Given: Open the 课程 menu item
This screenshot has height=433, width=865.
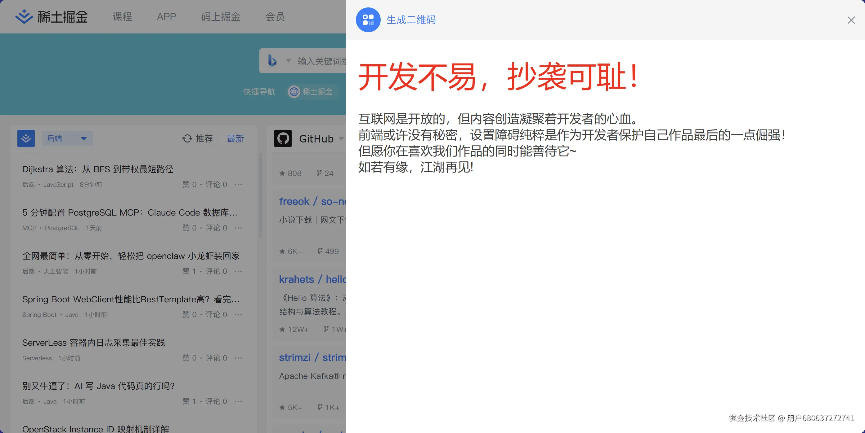Looking at the screenshot, I should pos(122,17).
